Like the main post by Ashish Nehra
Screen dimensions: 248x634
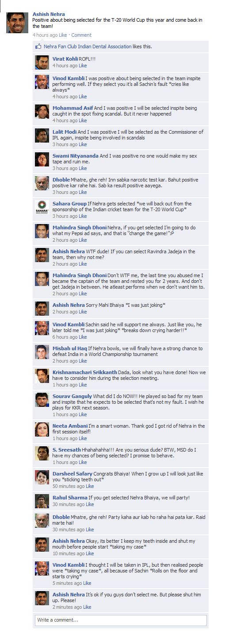pyautogui.click(x=63, y=35)
